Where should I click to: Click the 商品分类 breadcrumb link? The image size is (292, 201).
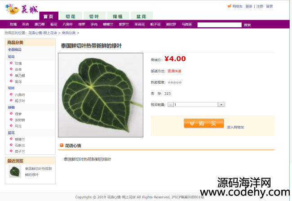pos(69,33)
